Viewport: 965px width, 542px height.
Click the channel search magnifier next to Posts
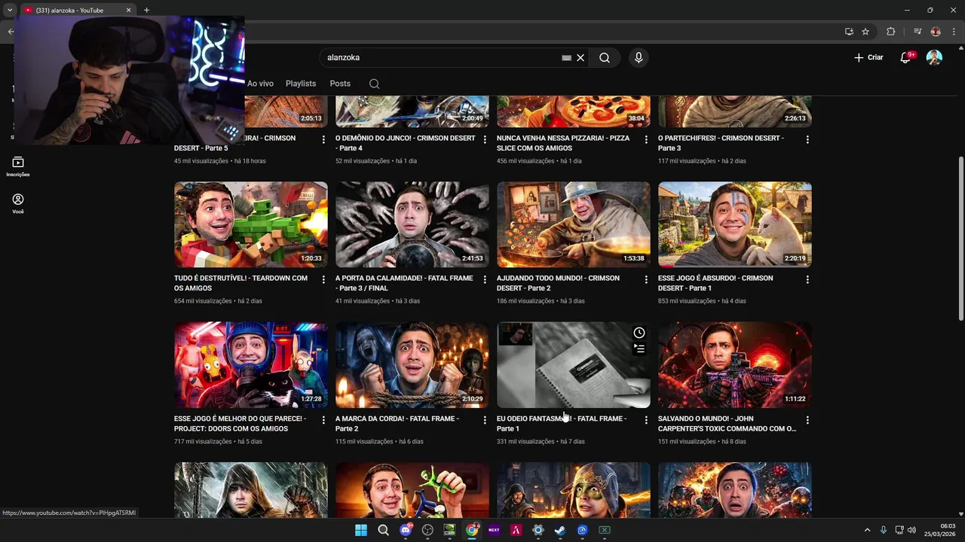[x=374, y=84]
